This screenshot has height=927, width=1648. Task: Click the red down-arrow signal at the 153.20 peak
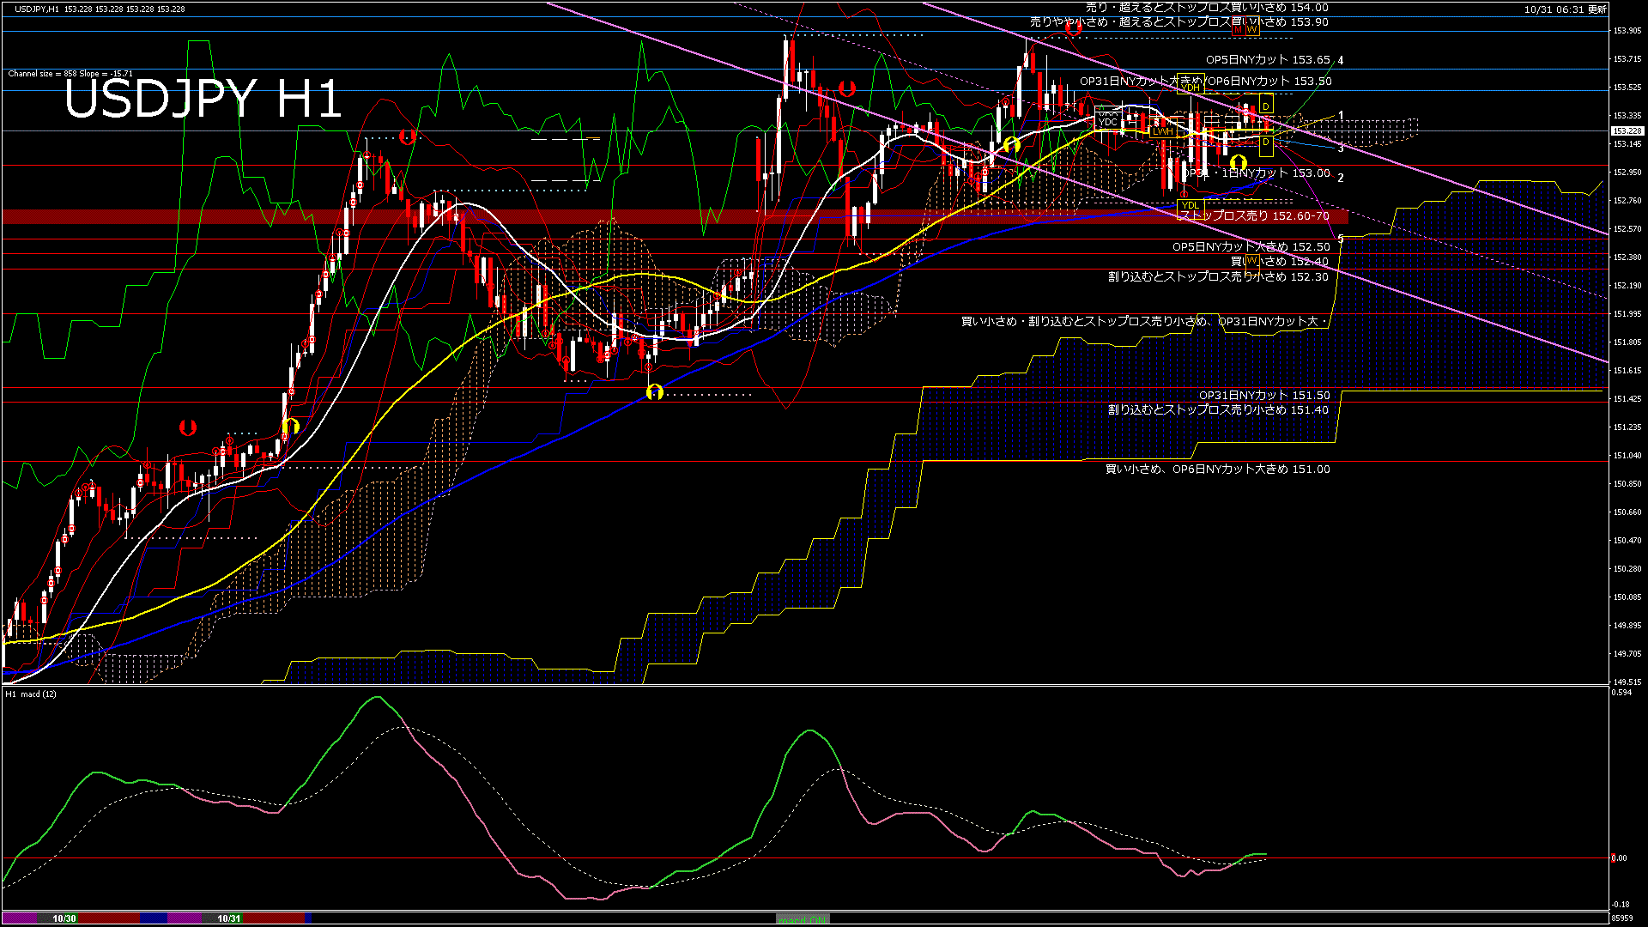(408, 136)
